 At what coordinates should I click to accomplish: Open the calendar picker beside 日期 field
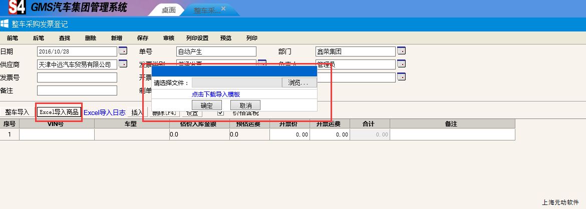pyautogui.click(x=123, y=51)
